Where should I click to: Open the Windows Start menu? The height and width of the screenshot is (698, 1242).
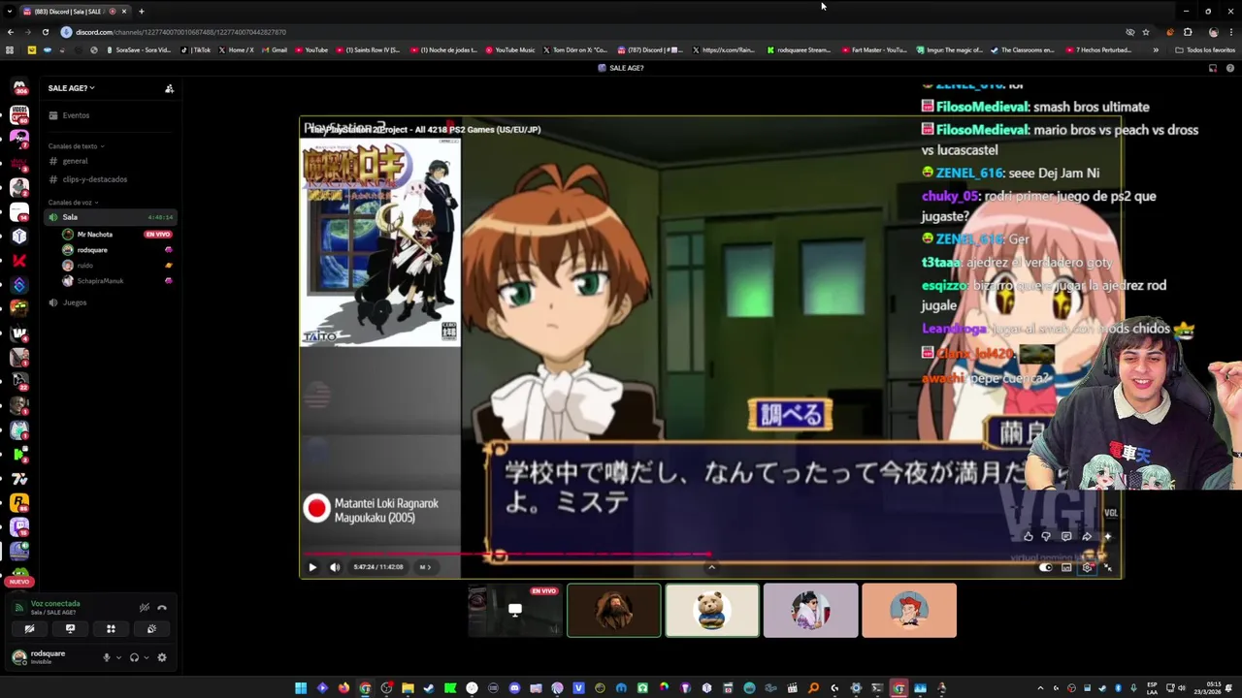pos(301,688)
